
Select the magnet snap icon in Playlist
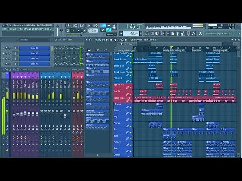pyautogui.click(x=90, y=40)
